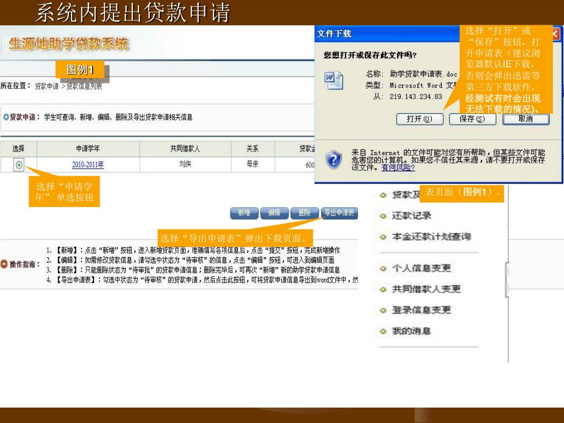564x423 pixels.
Task: Select the 2010-2011年 application radio button
Action: [x=19, y=165]
